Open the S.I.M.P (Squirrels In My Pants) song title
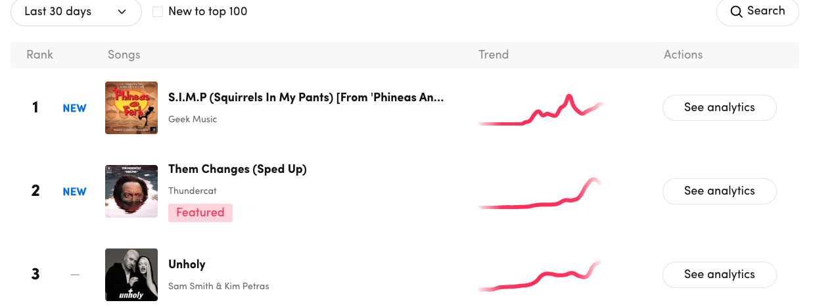The image size is (813, 307). pos(306,97)
